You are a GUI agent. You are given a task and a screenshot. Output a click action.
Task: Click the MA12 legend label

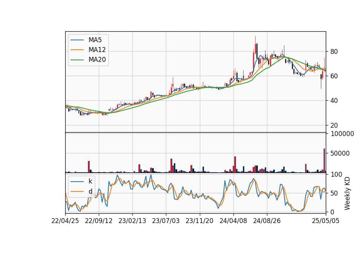coord(97,50)
